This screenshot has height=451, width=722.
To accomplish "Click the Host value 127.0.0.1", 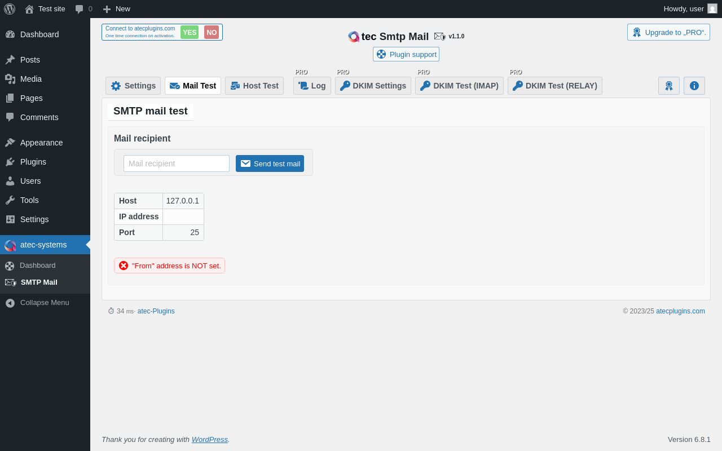I will click(x=183, y=201).
